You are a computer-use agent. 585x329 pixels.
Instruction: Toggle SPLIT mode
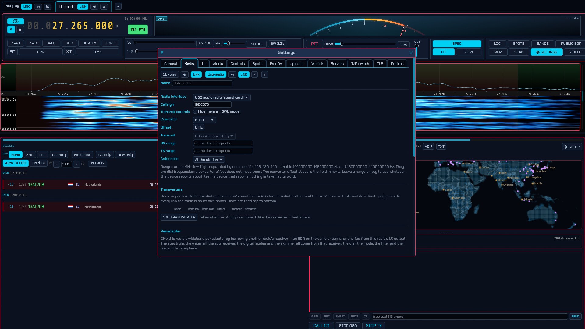[51, 43]
